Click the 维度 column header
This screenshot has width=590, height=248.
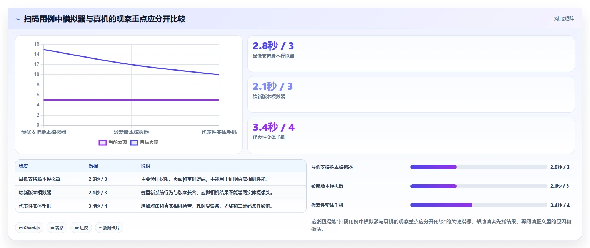[x=23, y=166]
